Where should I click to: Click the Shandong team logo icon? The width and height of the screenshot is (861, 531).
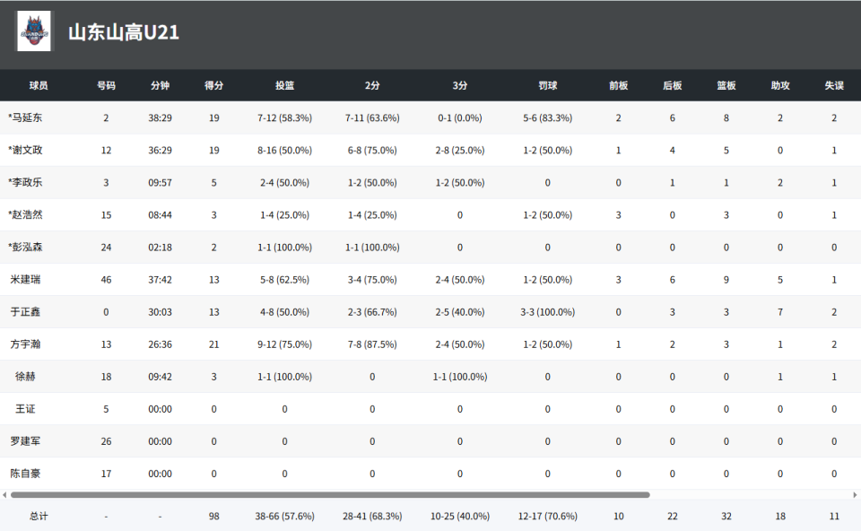(x=34, y=31)
